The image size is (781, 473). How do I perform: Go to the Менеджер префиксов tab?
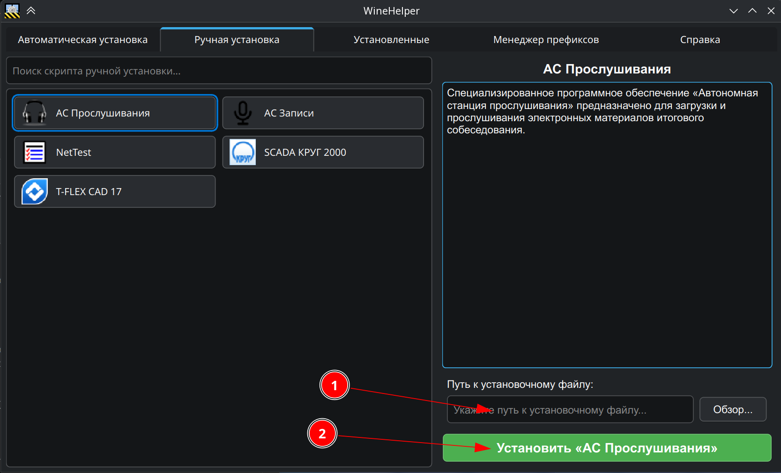[x=546, y=40]
